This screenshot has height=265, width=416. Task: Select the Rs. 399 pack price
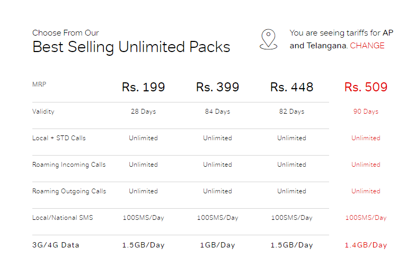click(217, 87)
